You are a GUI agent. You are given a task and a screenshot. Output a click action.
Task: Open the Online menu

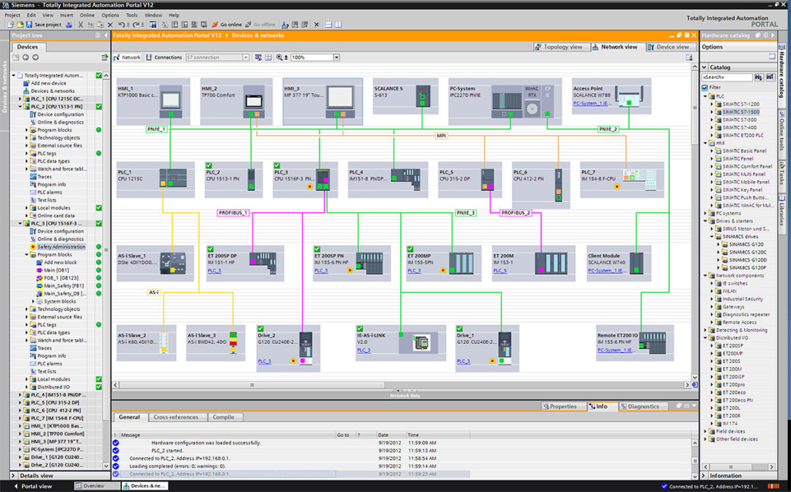(x=87, y=15)
